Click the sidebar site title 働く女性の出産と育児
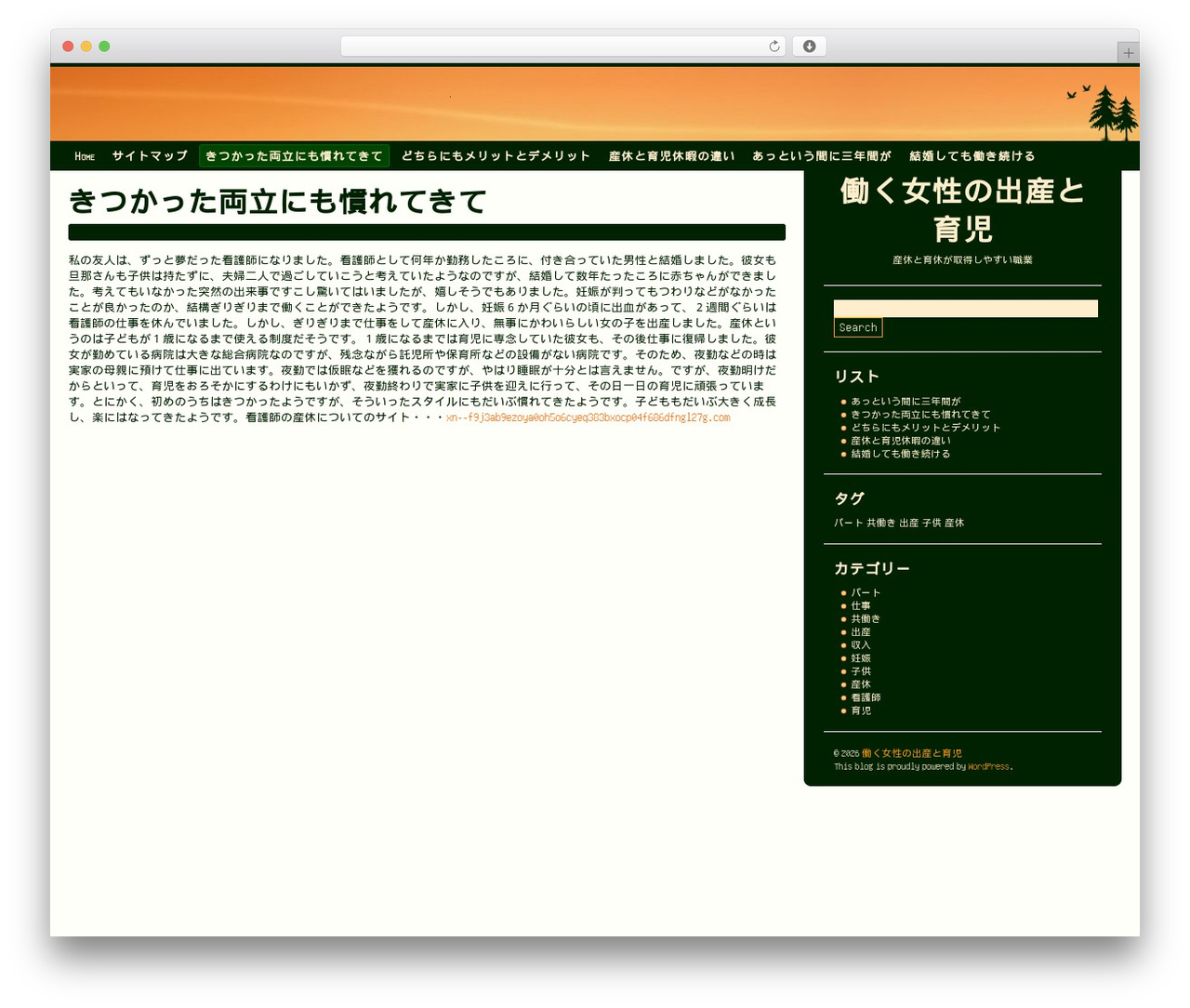1190x1008 pixels. point(962,209)
